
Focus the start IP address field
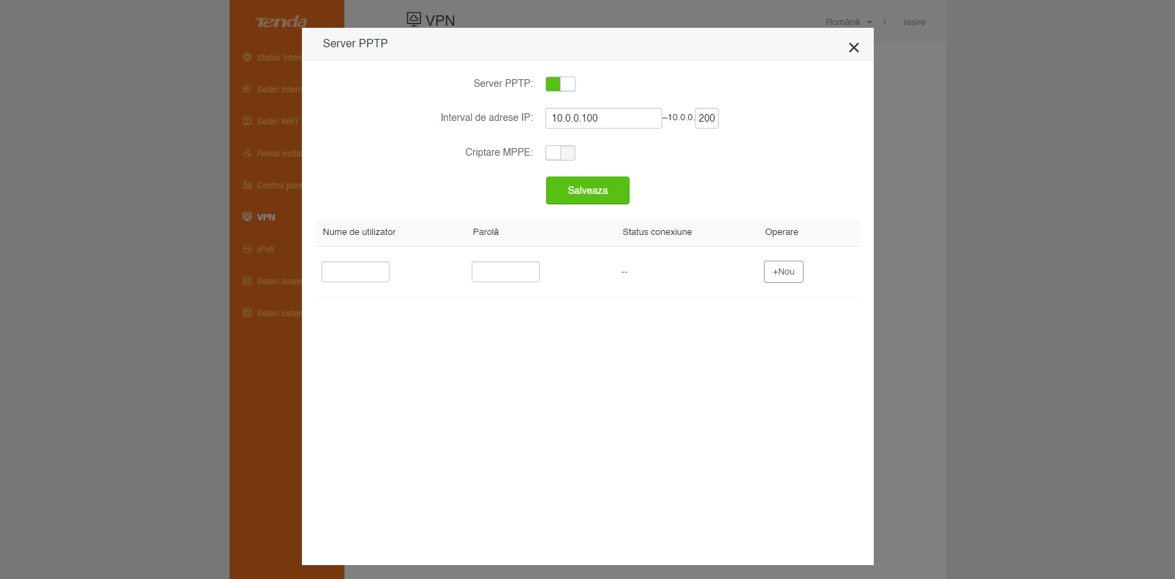[x=603, y=118]
